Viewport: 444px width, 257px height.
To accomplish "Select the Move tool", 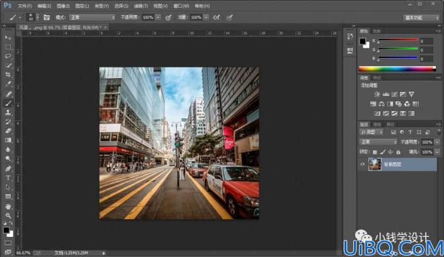I will pyautogui.click(x=8, y=38).
